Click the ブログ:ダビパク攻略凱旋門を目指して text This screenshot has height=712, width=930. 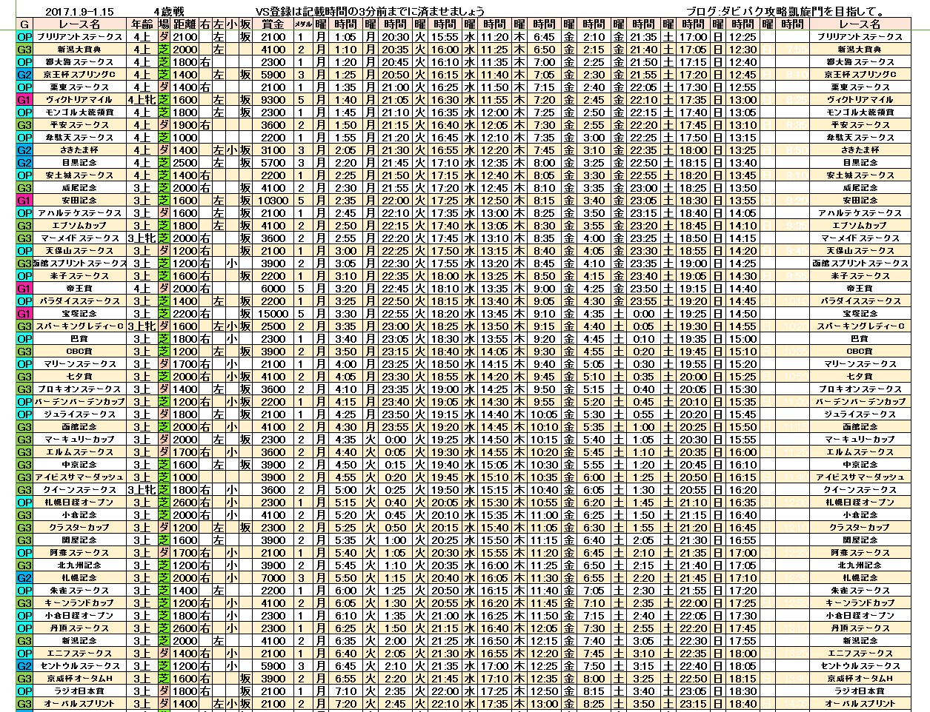click(785, 11)
